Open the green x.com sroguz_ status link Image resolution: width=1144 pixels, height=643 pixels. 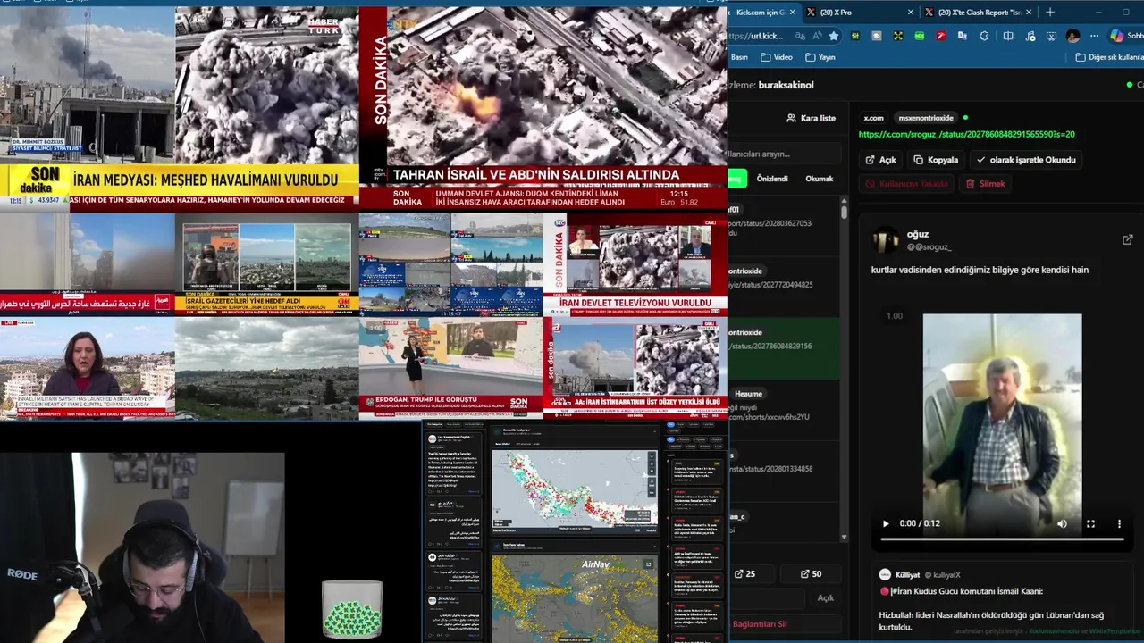click(x=966, y=135)
